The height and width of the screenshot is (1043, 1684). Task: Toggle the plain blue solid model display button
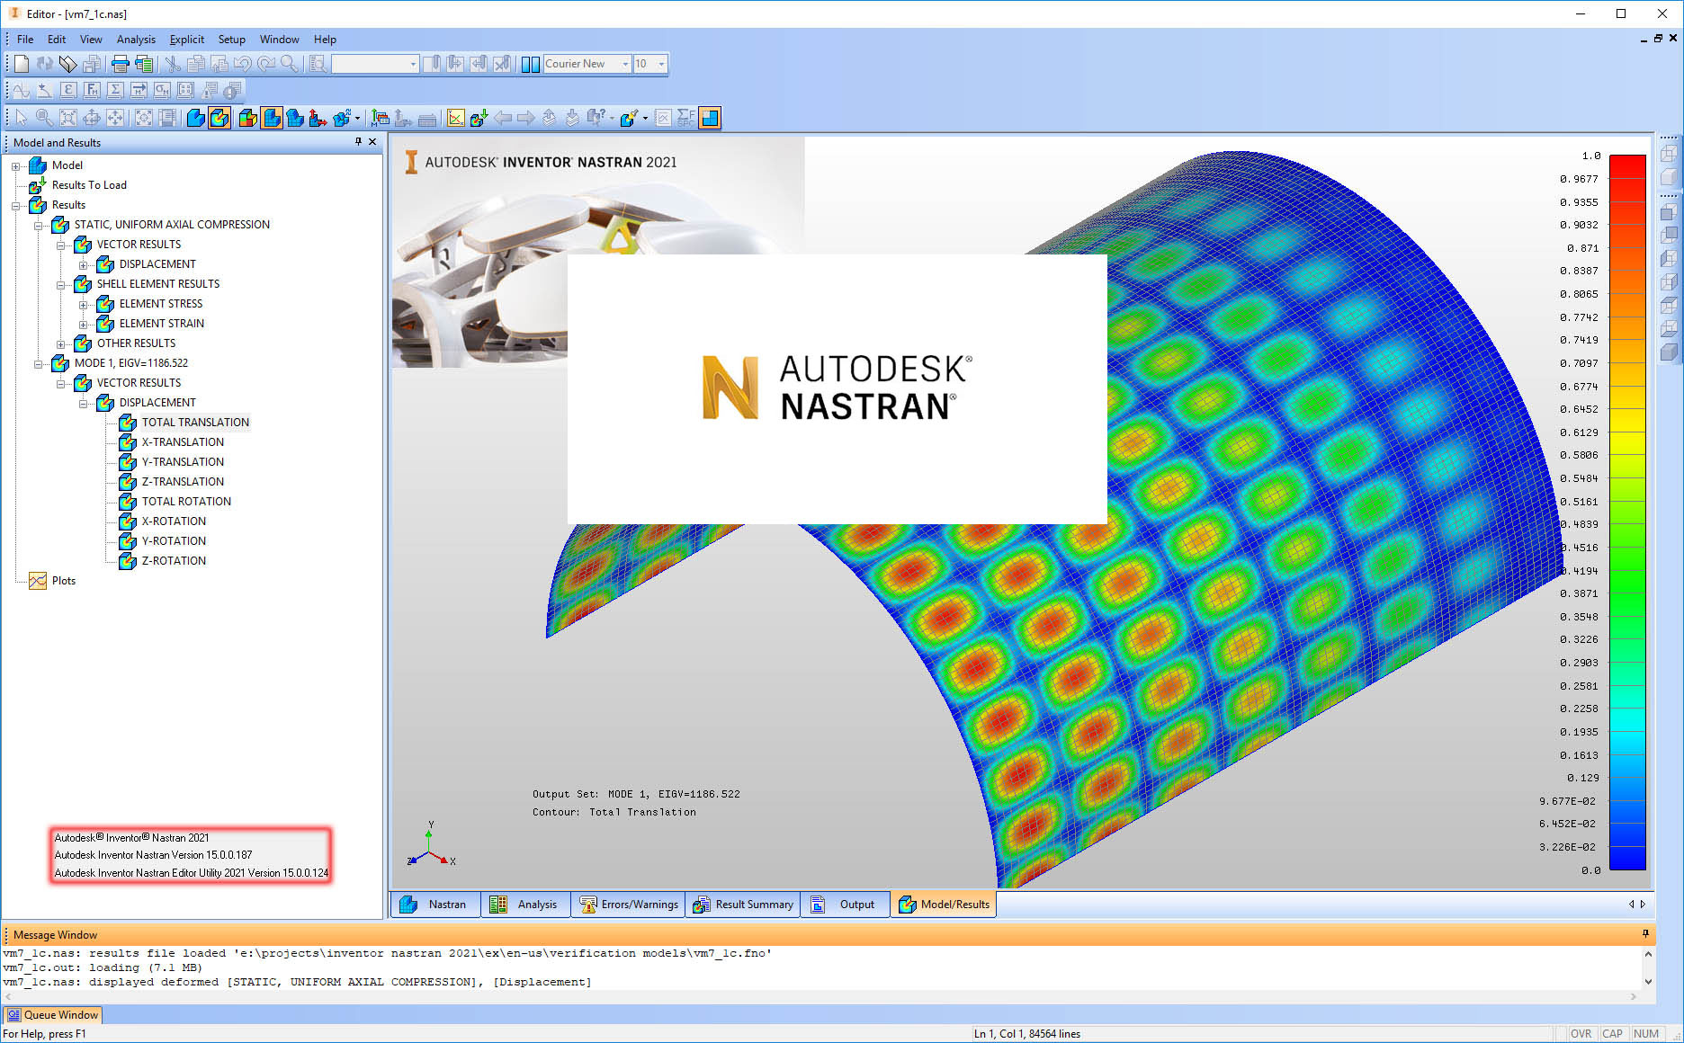tap(195, 118)
